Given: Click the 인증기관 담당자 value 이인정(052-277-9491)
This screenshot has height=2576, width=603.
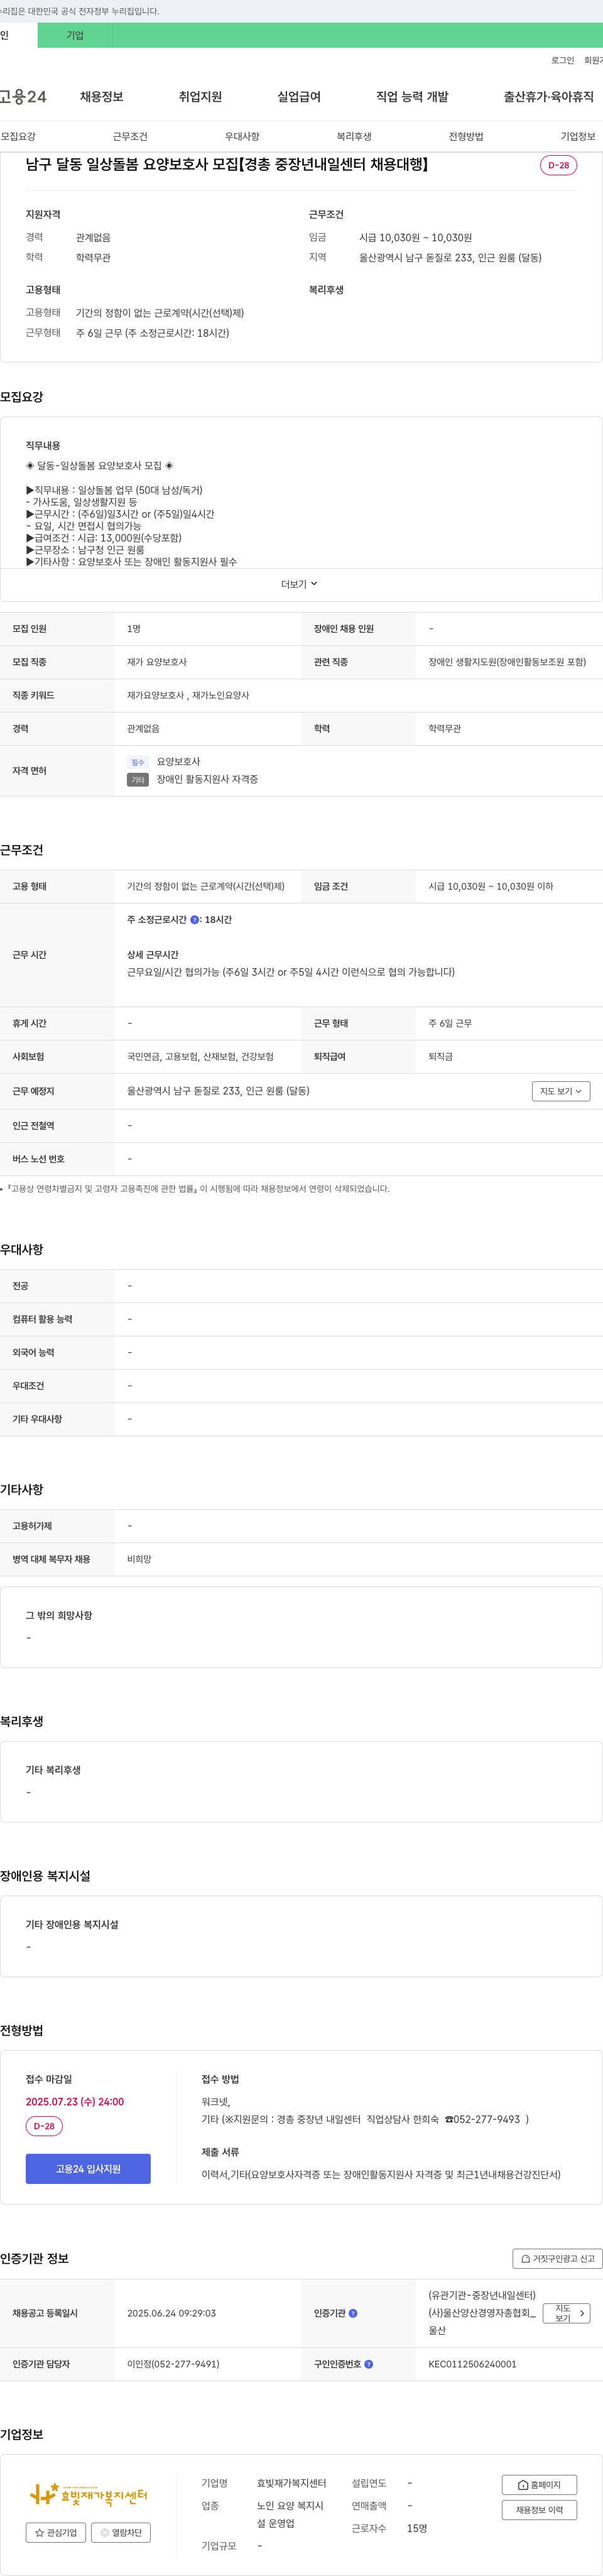Looking at the screenshot, I should coord(173,2364).
